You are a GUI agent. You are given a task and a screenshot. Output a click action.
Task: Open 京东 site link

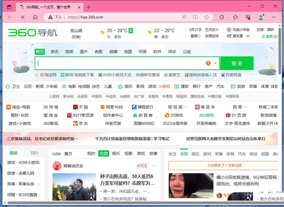click(x=81, y=124)
